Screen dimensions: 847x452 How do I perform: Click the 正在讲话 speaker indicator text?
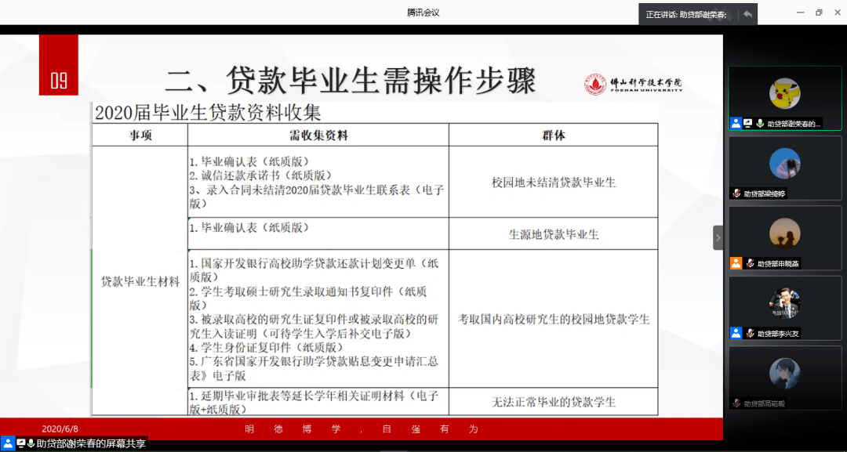686,15
